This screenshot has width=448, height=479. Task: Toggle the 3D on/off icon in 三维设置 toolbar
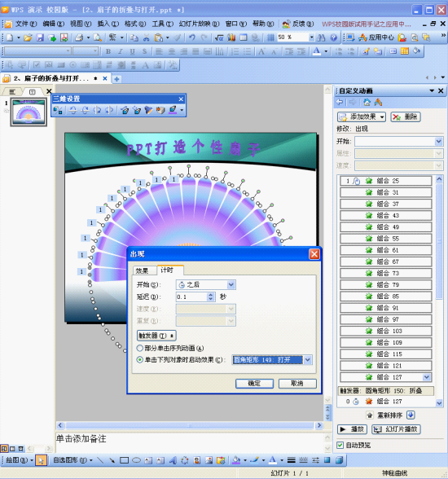(58, 110)
